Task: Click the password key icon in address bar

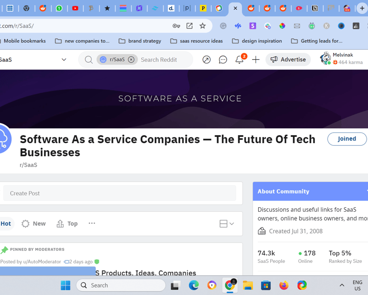Action: (176, 26)
